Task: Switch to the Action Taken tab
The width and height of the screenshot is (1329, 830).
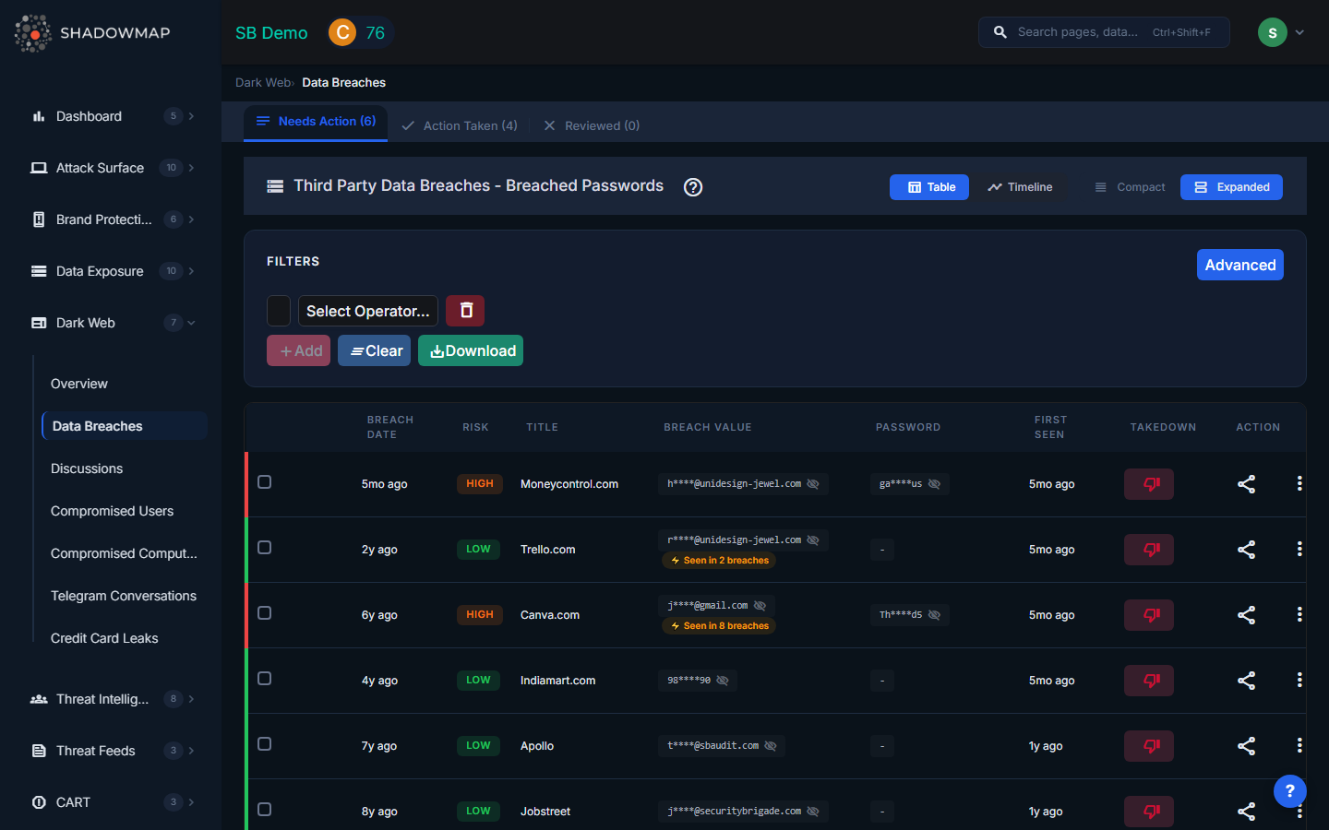Action: coord(460,125)
